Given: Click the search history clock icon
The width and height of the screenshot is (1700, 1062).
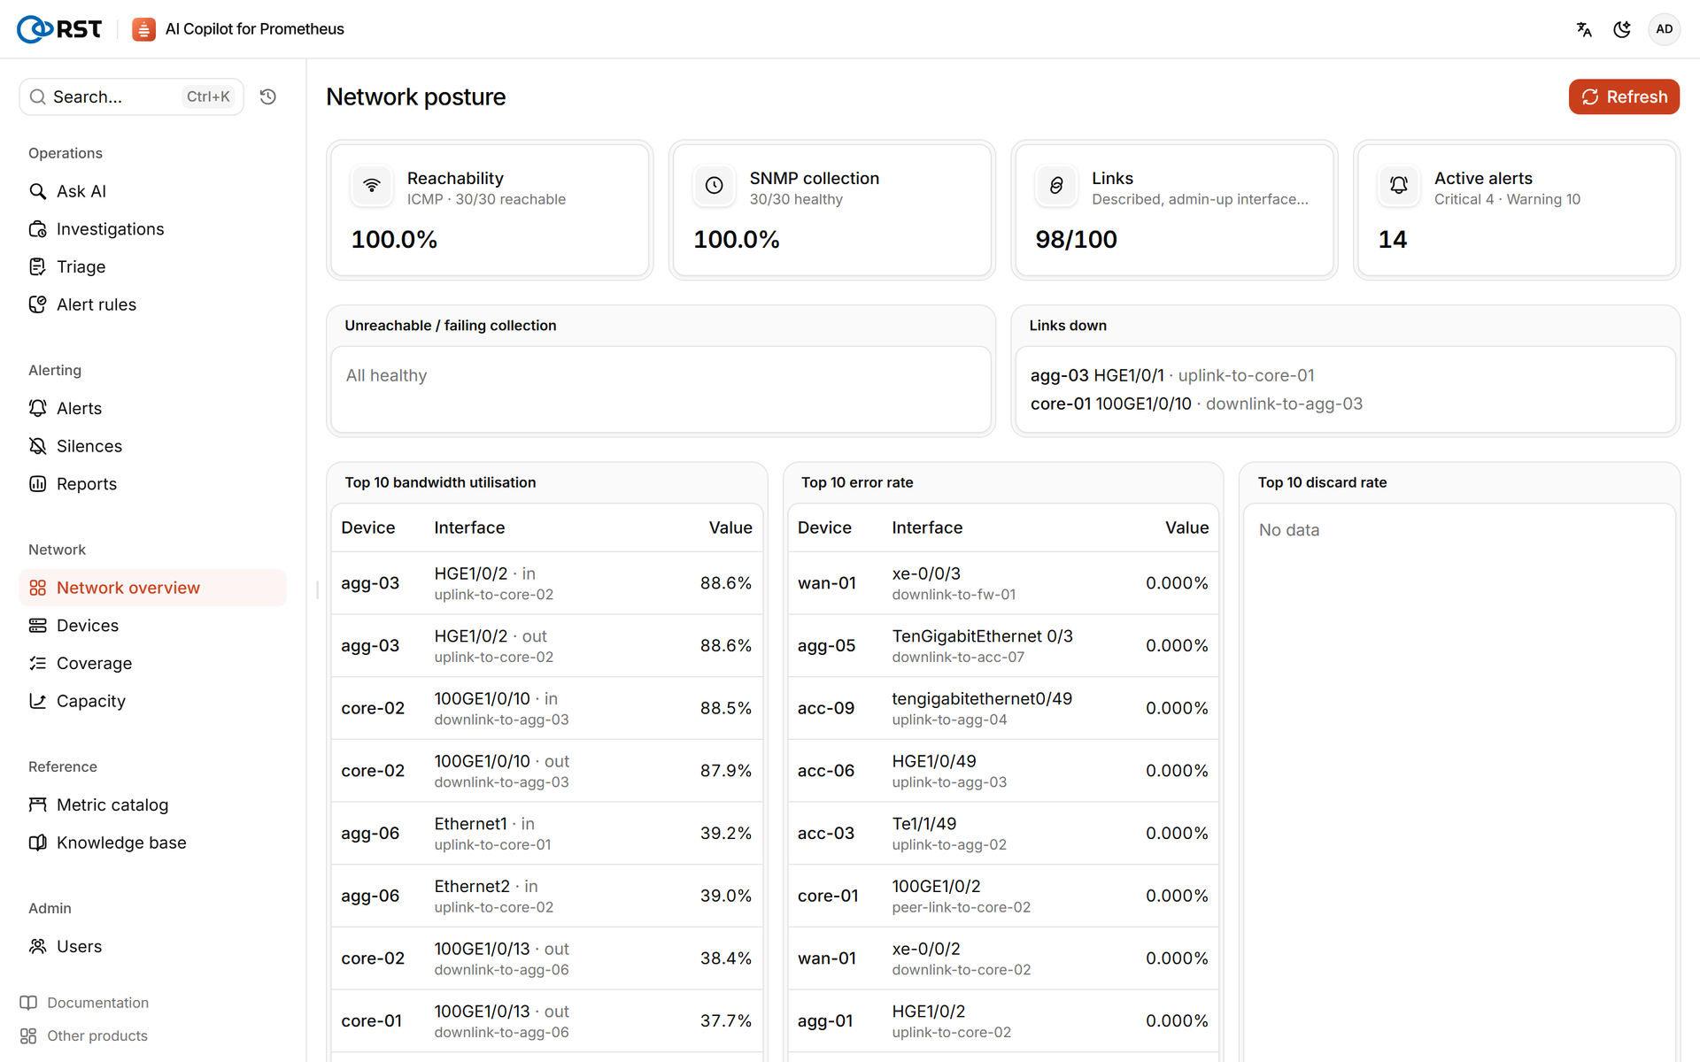Looking at the screenshot, I should coord(268,96).
